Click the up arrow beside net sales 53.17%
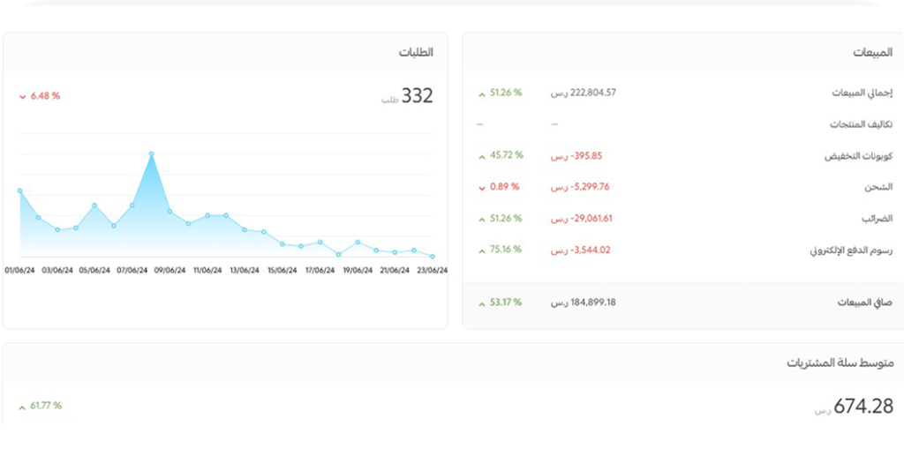 point(481,303)
